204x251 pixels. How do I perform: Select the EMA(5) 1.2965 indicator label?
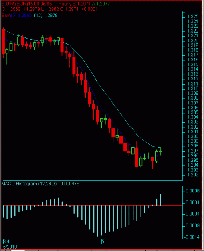click(x=16, y=16)
